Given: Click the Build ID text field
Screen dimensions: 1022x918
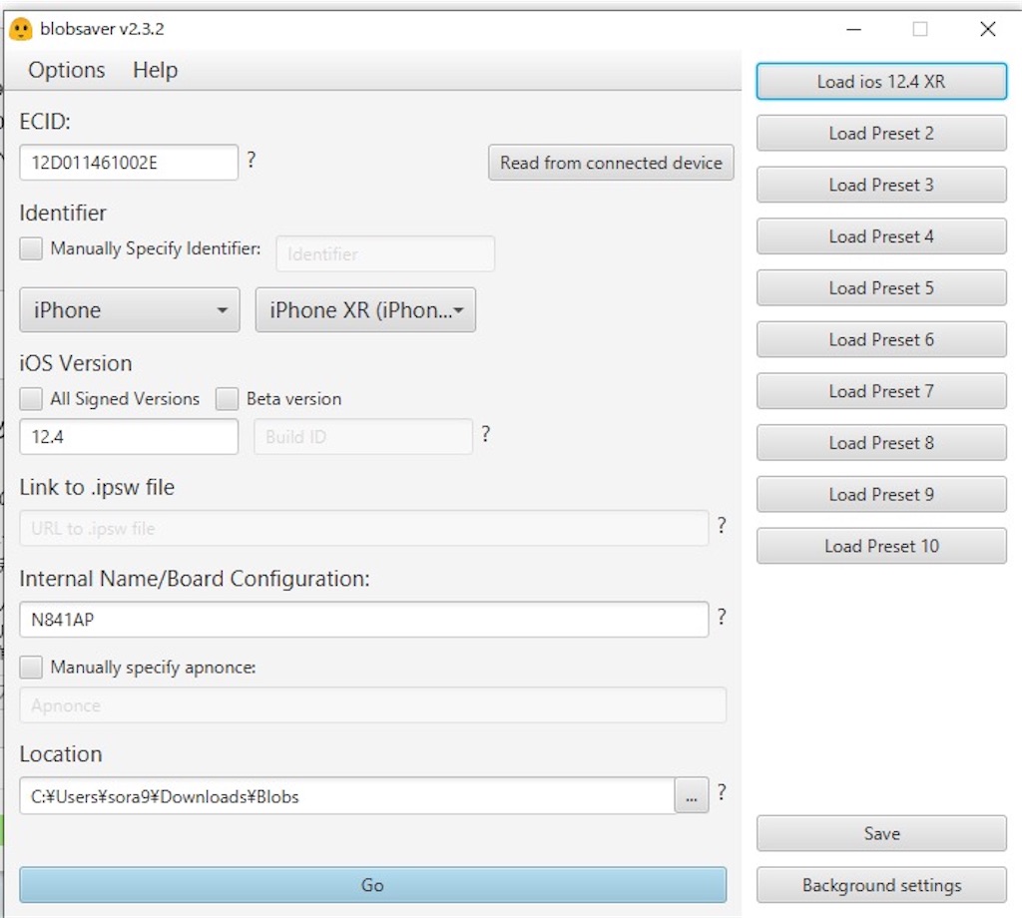Looking at the screenshot, I should [363, 436].
